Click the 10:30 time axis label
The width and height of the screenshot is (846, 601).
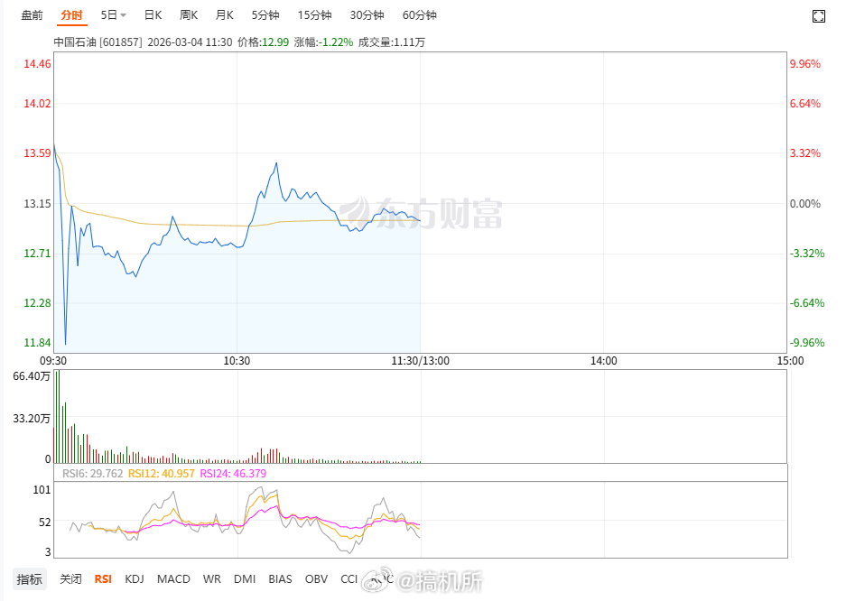(237, 361)
